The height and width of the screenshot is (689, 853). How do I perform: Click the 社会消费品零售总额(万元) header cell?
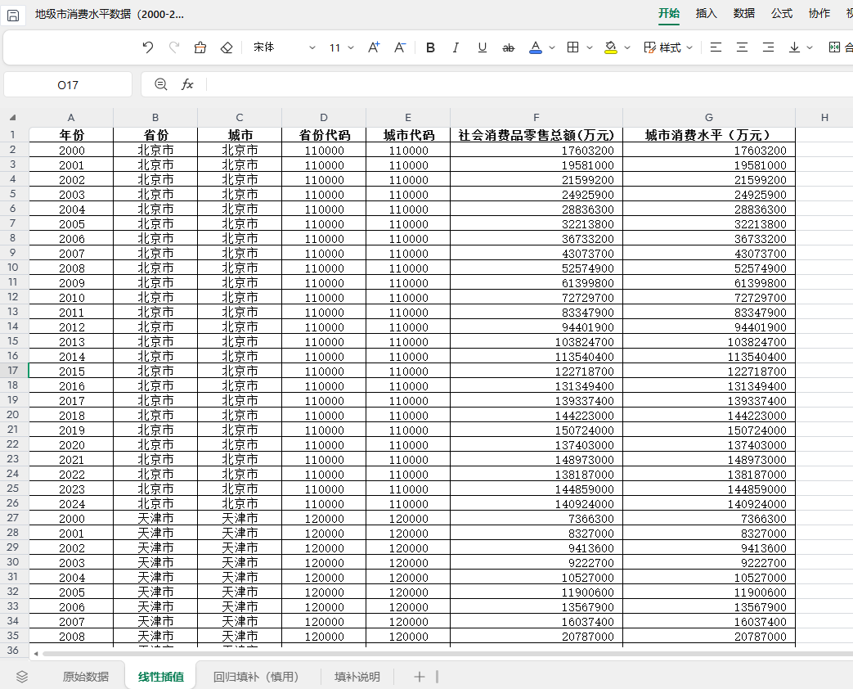click(x=536, y=135)
